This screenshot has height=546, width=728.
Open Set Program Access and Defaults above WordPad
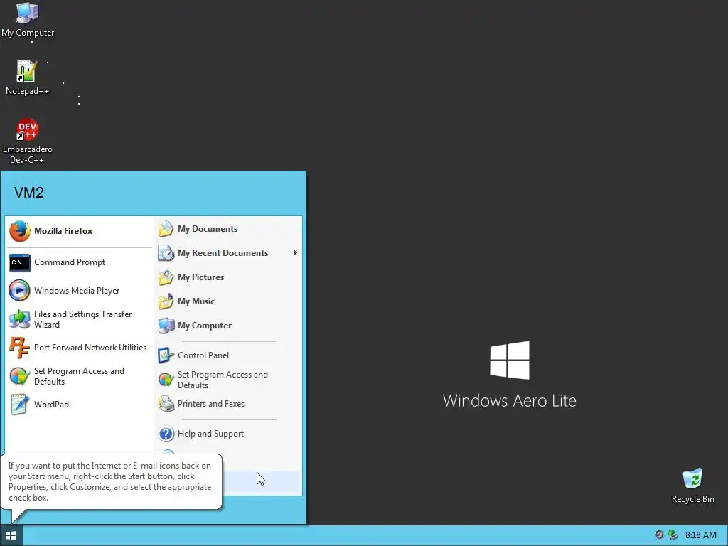(79, 376)
